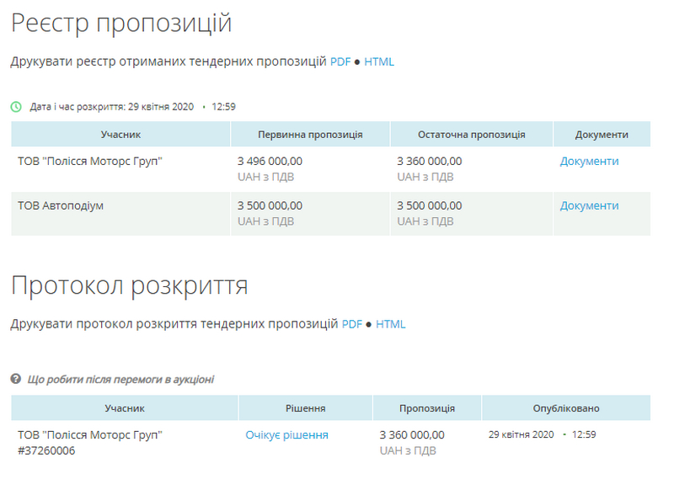Click the participant code #37260006

click(46, 451)
